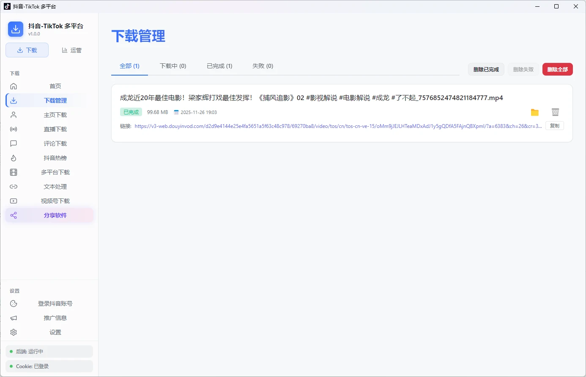Click the home icon beside 首页
The height and width of the screenshot is (377, 586).
pos(14,86)
